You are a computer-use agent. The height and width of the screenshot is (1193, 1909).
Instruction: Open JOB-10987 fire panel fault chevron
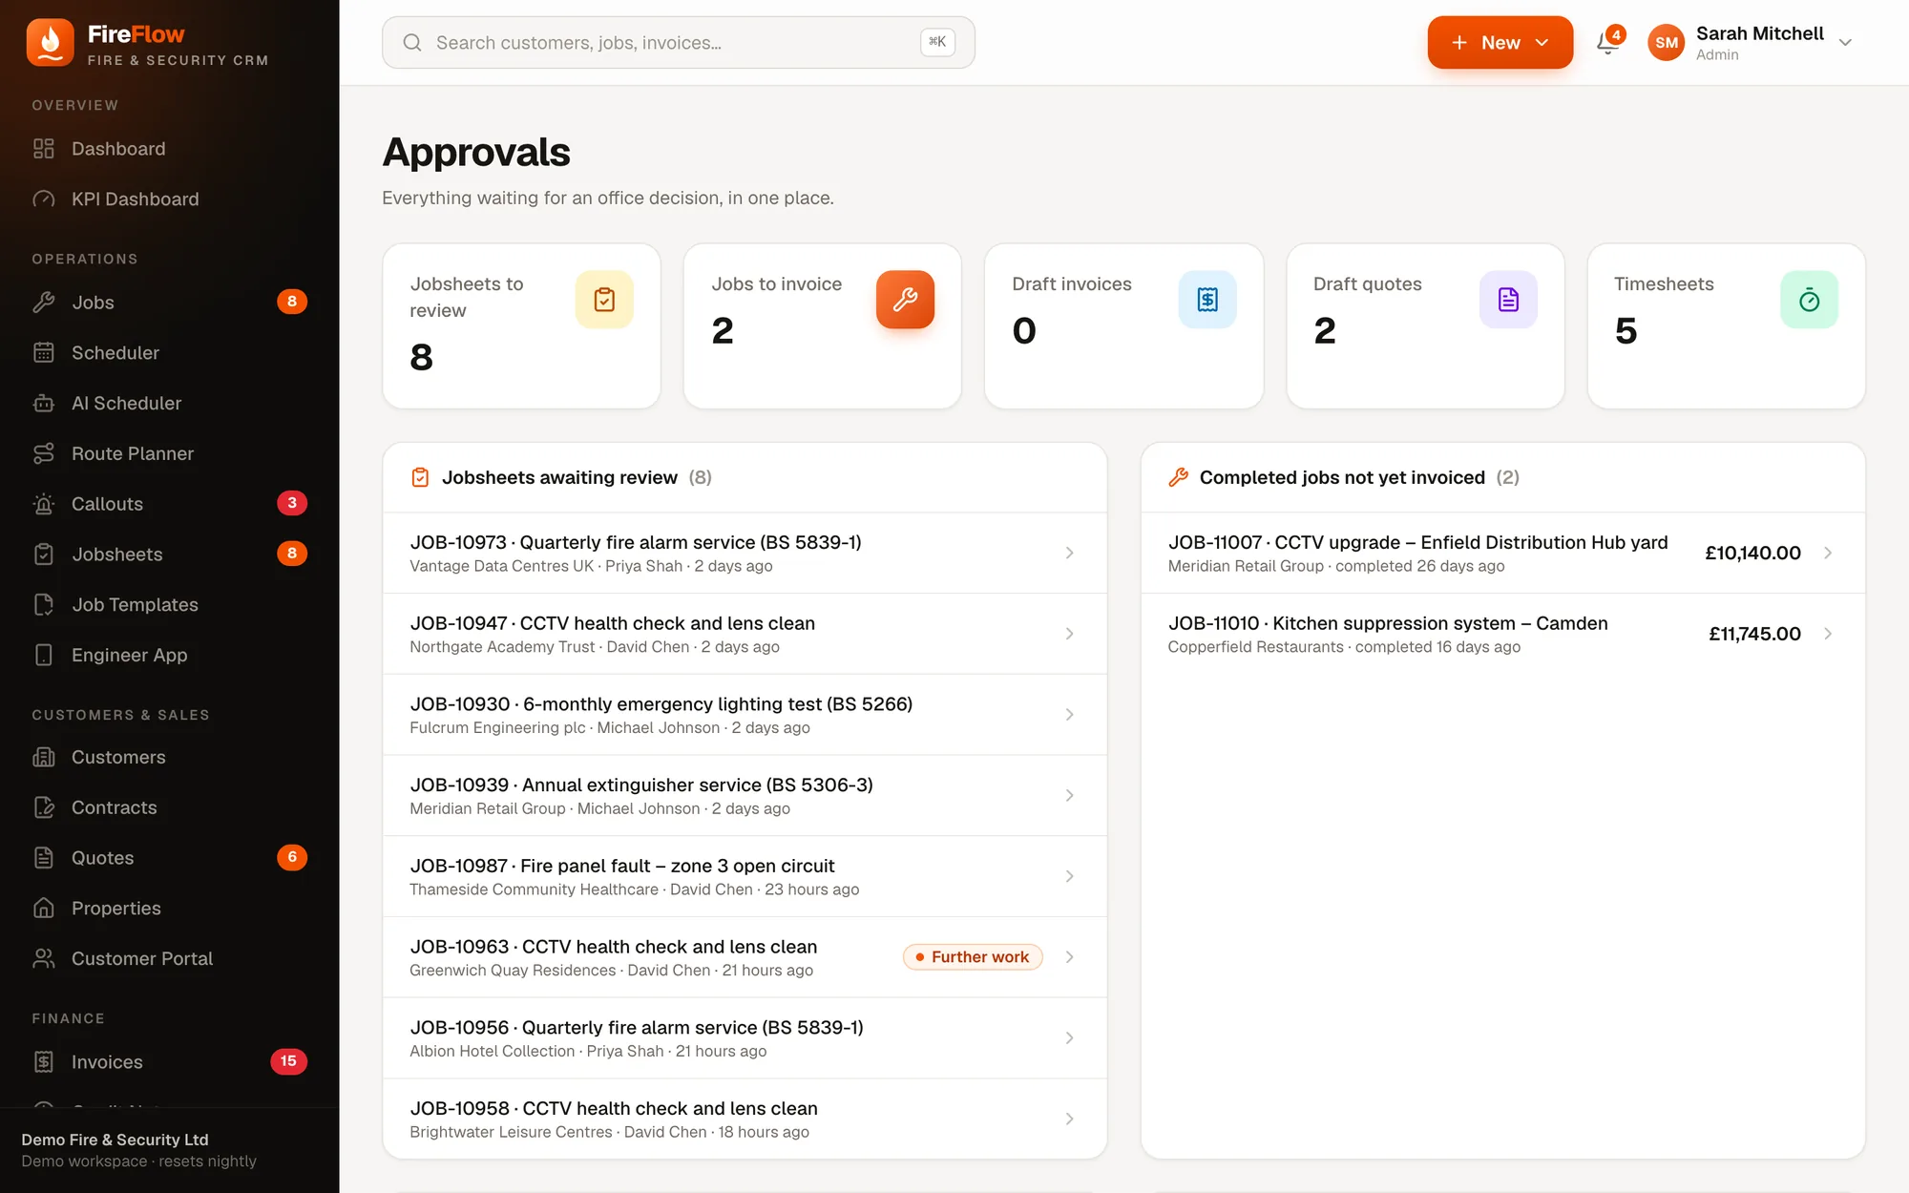point(1070,876)
